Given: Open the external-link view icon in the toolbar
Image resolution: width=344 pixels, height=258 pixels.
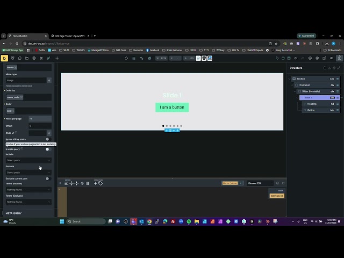Looking at the screenshot, I should (324, 58).
